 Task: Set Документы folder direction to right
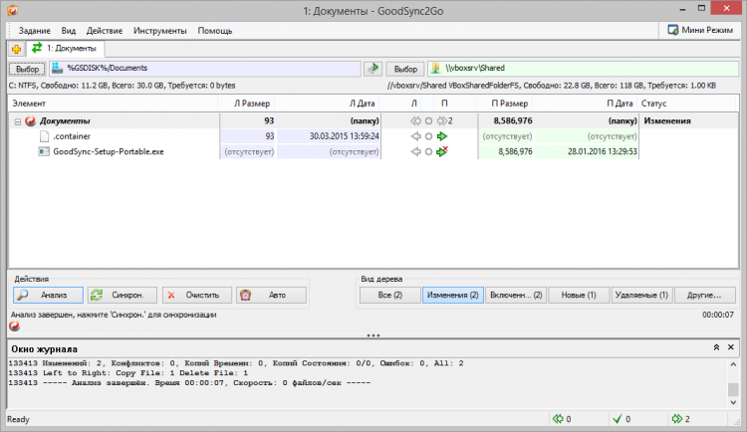442,121
